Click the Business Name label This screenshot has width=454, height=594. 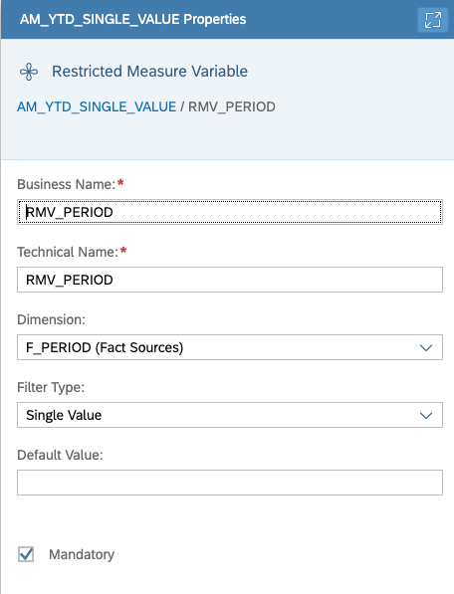point(67,184)
